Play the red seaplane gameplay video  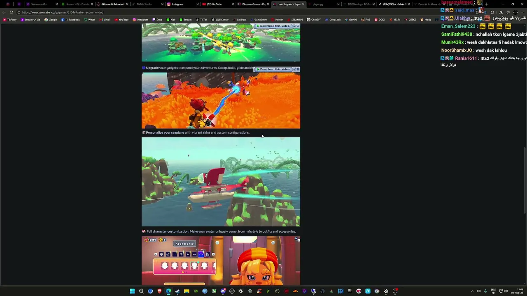(x=221, y=182)
